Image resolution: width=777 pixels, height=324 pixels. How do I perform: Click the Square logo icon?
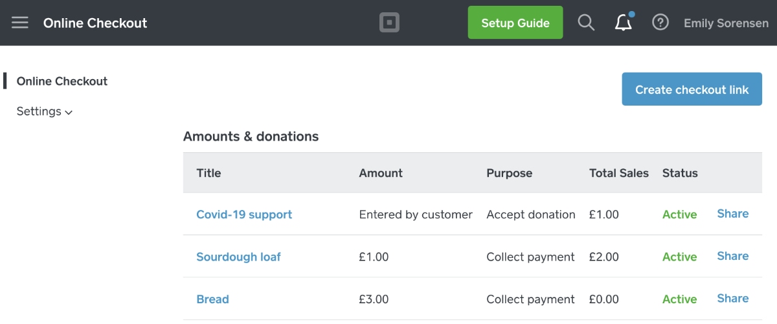click(389, 23)
